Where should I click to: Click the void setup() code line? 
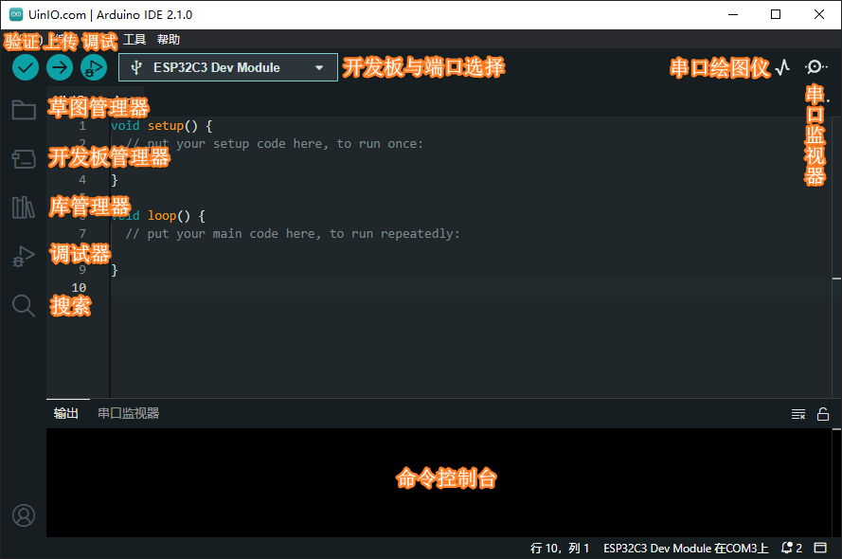[161, 126]
